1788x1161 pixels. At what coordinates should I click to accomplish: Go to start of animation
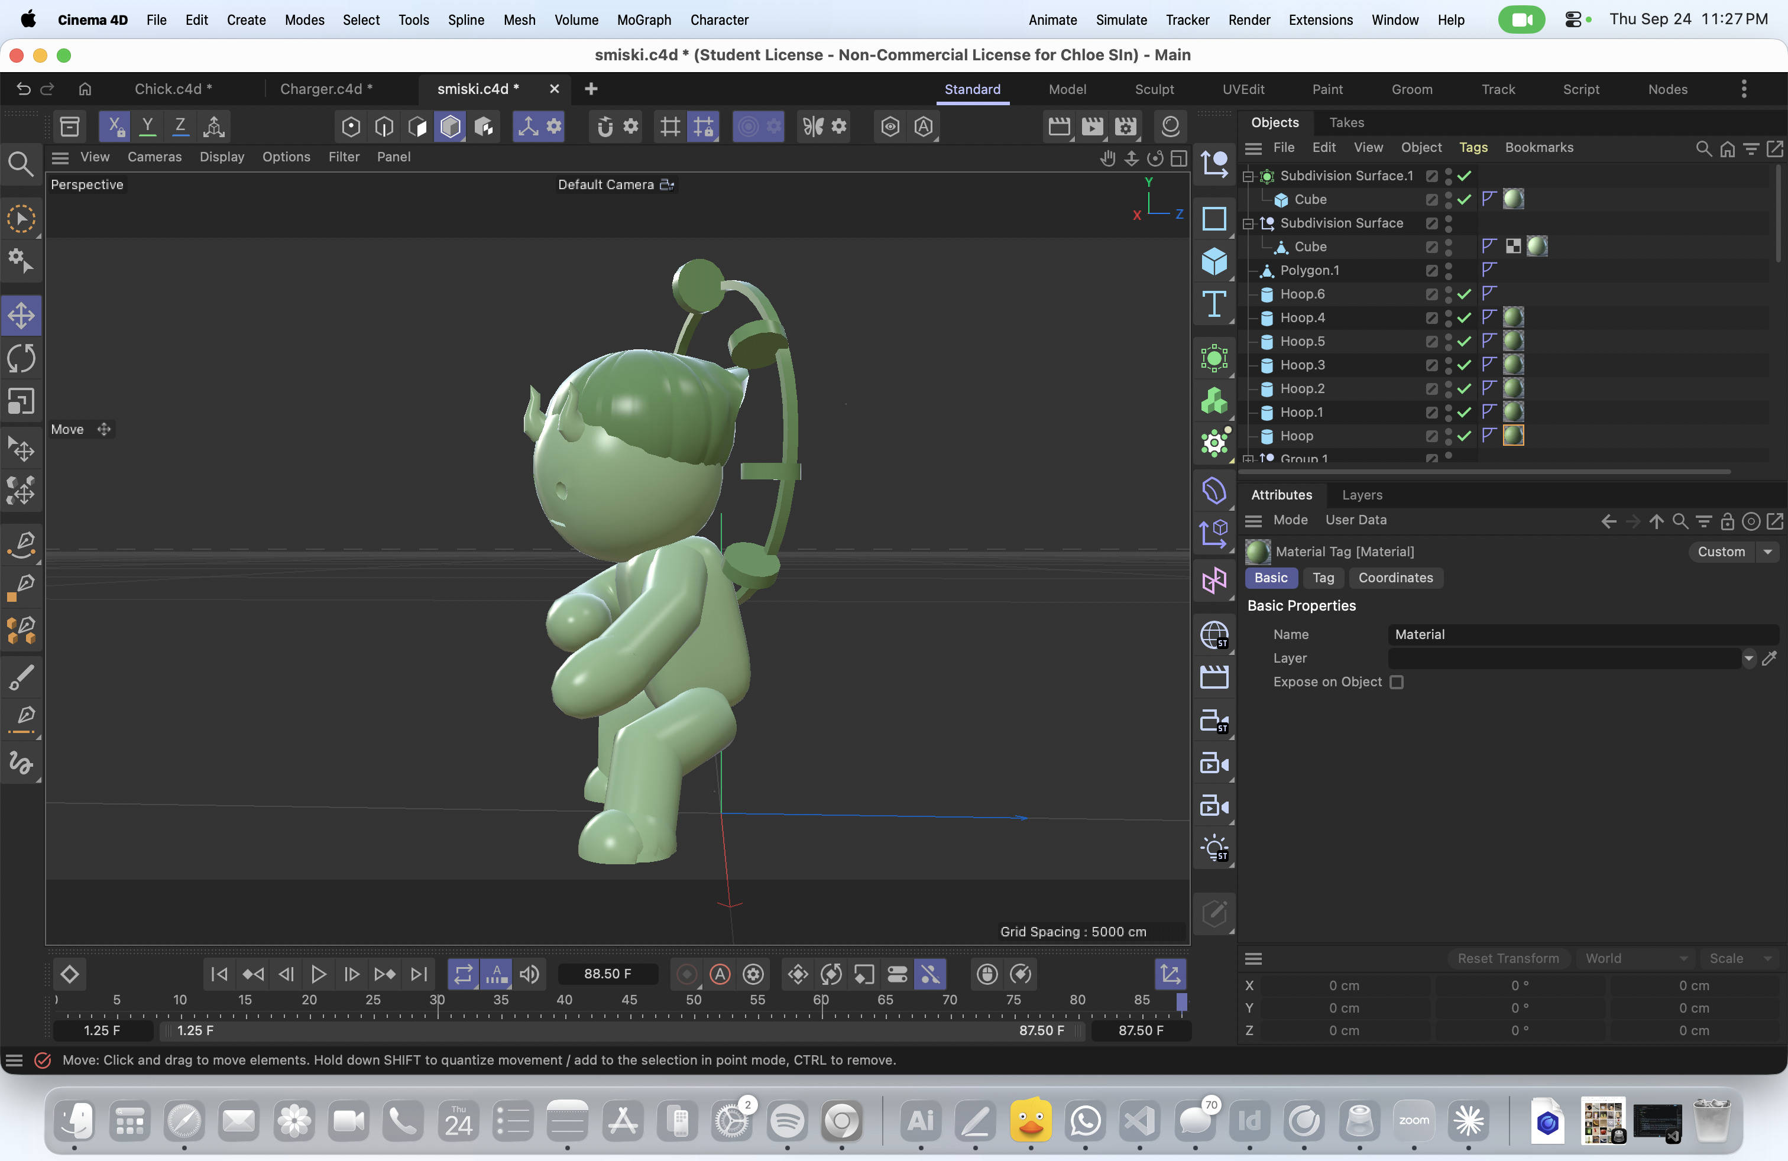(x=219, y=974)
